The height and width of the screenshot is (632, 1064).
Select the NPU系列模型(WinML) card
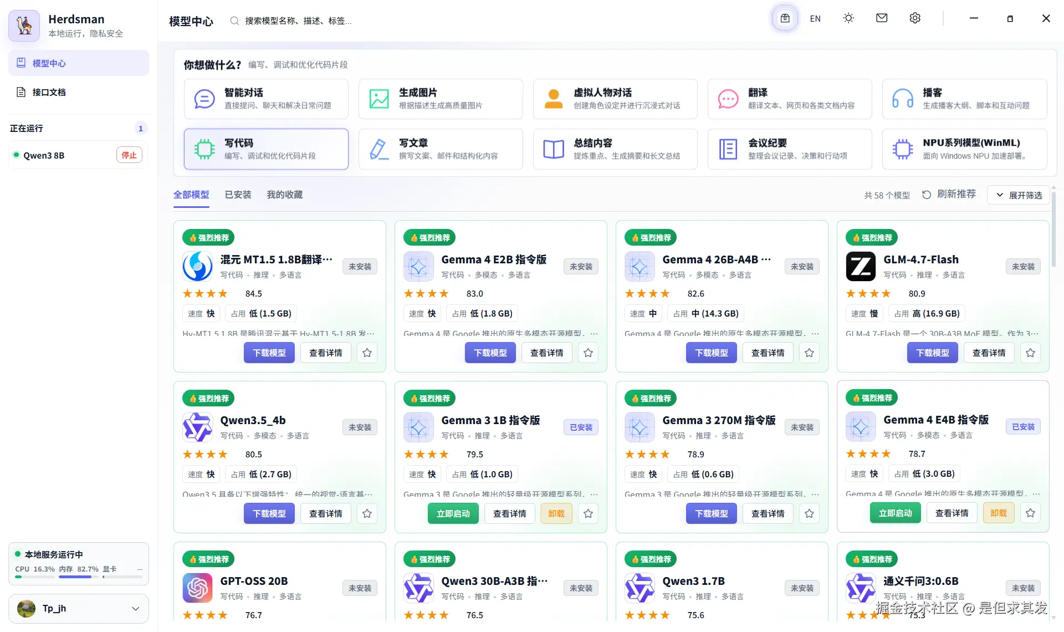(x=964, y=149)
